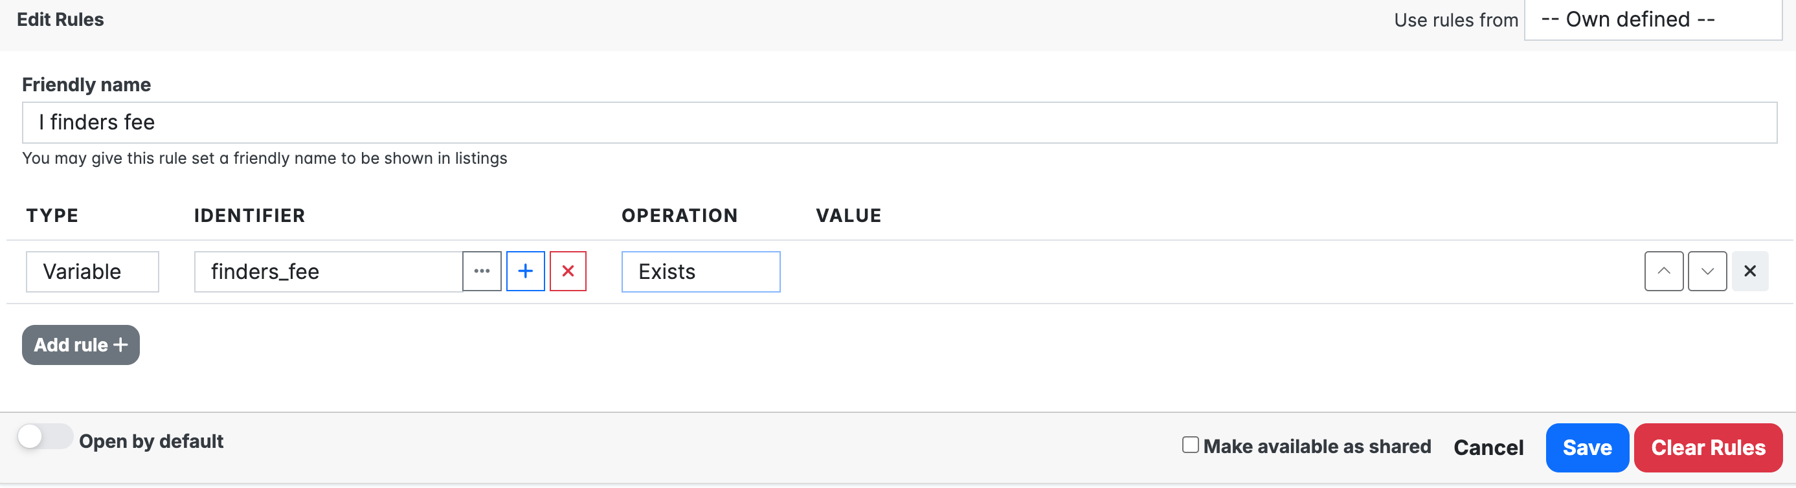Click the Open by default label
This screenshot has height=488, width=1796.
coord(151,441)
